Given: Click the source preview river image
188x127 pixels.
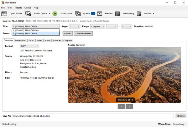Looking at the screenshot, I should pyautogui.click(x=124, y=75).
